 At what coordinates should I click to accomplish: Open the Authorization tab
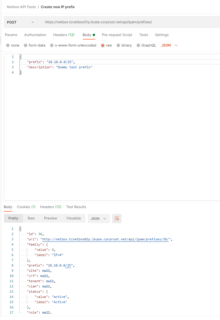click(x=35, y=35)
